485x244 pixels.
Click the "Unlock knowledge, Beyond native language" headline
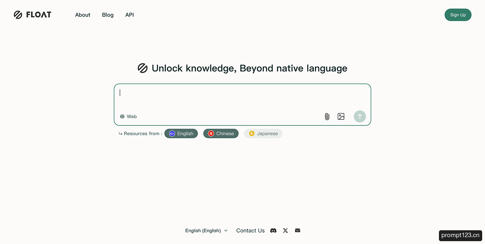[249, 68]
